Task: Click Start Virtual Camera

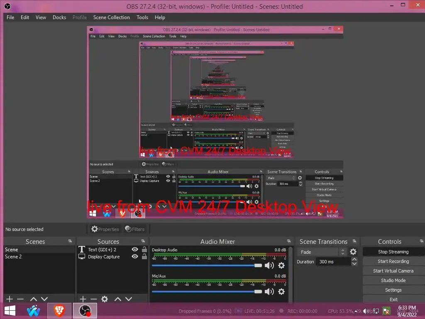Action: 393,271
